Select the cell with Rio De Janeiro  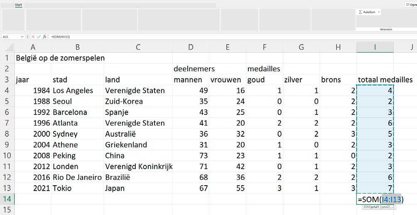tap(77, 177)
